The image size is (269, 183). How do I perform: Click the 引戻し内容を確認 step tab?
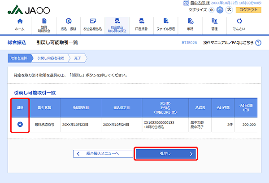coord(51,58)
